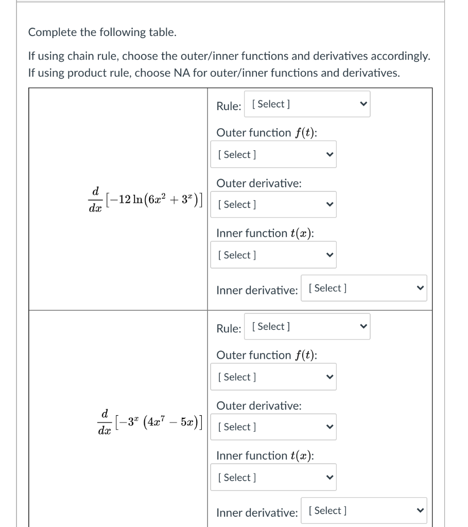Open the Inner function t(x) dropdown for first problem
This screenshot has width=468, height=527.
[x=273, y=254]
